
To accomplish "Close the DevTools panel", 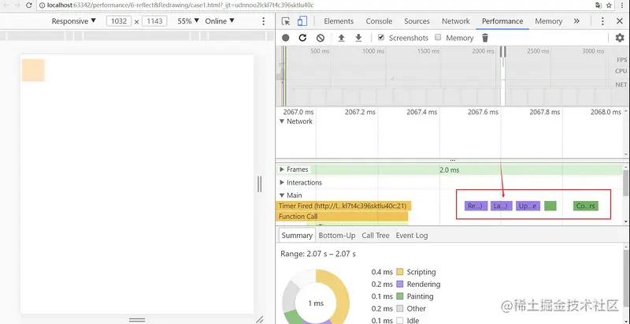I will (x=620, y=21).
